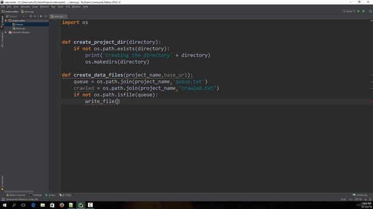Viewport: 373px width, 209px height.
Task: Open the TODO tool window
Action: coord(65,195)
